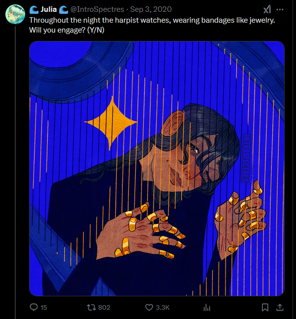This screenshot has width=296, height=319.
Task: Click the repost count 802
Action: pos(104,307)
